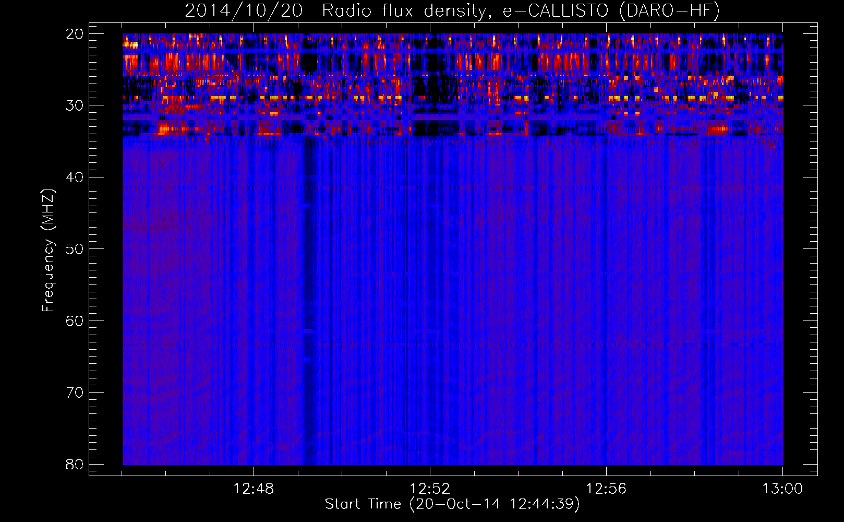844x522 pixels.
Task: Click the 80 frequency tick label
Action: [x=75, y=465]
